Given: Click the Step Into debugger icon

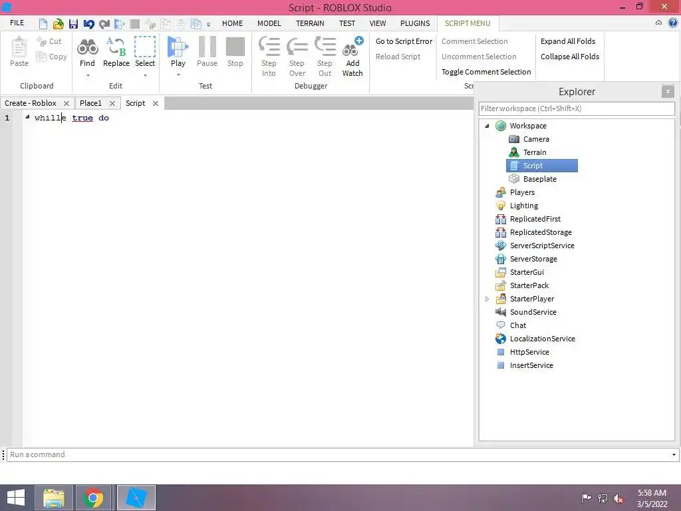Looking at the screenshot, I should point(269,57).
